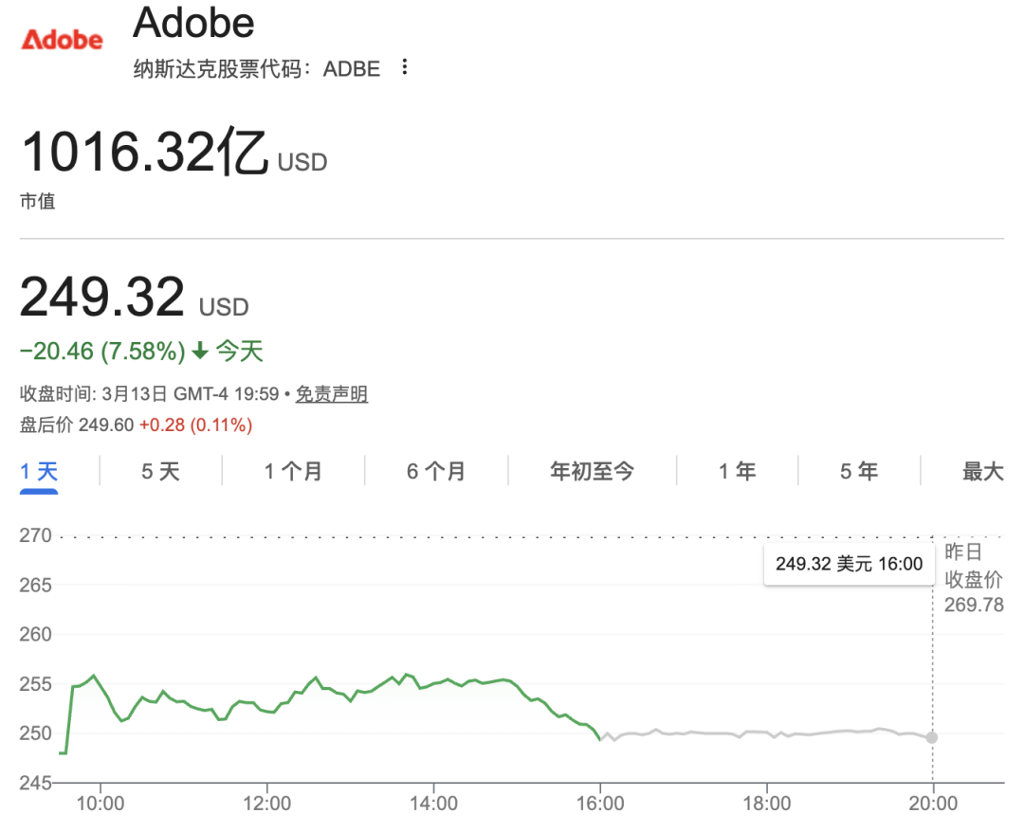Click the ADBE ticker symbol text
This screenshot has width=1024, height=832.
352,68
